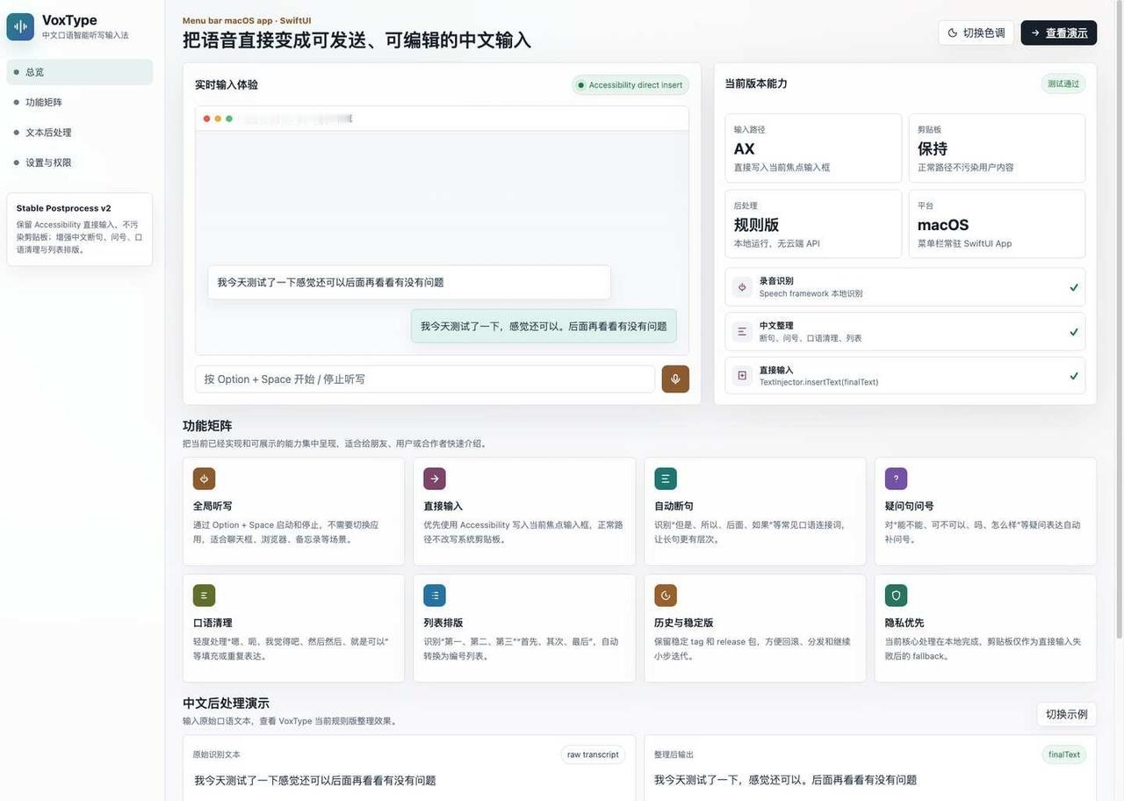Click checkmark on 中文整理 row
The height and width of the screenshot is (801, 1124).
point(1073,332)
